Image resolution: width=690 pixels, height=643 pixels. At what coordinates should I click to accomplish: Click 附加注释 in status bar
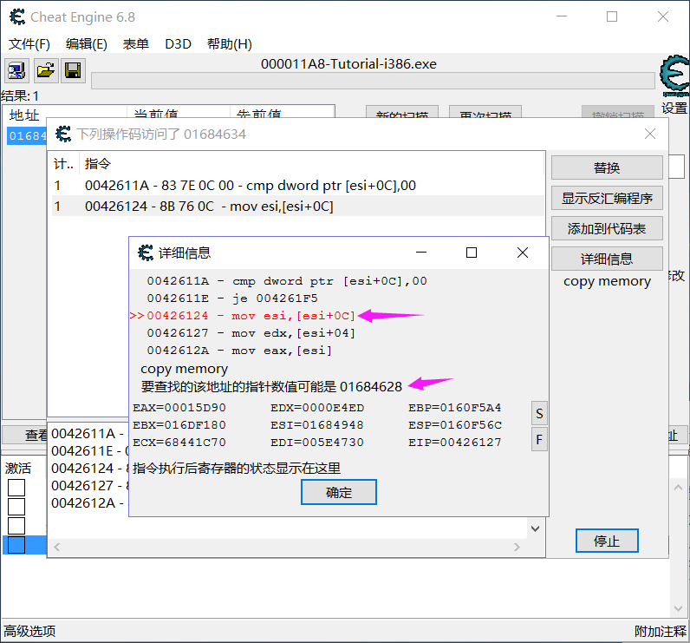point(660,631)
